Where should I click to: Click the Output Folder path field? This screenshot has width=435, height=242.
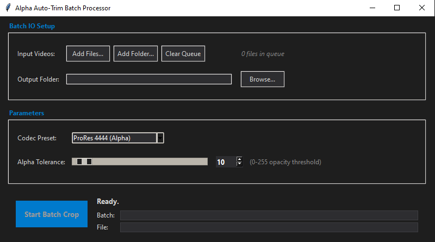click(149, 79)
